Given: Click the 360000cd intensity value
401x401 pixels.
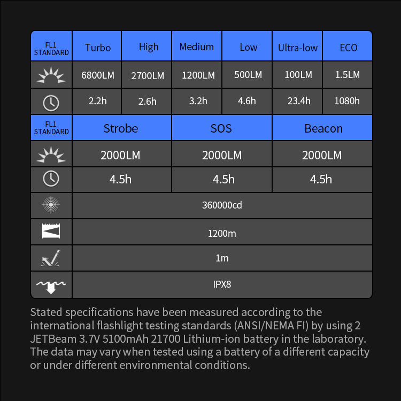Looking at the screenshot, I should [222, 205].
